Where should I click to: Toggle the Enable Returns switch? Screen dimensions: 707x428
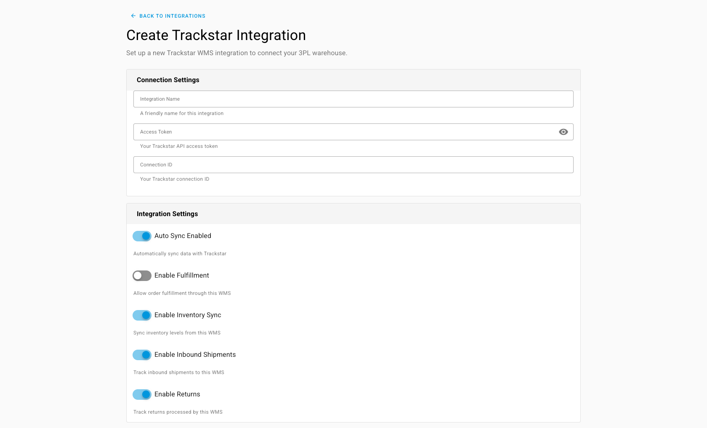pos(142,394)
